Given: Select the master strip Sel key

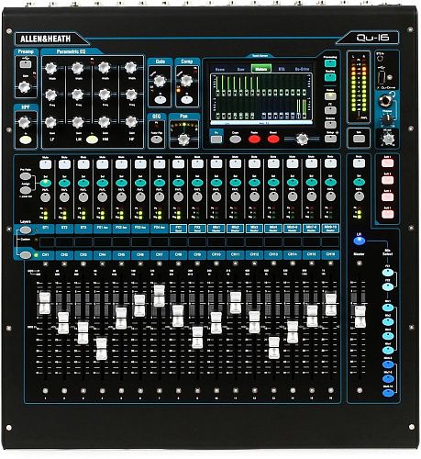Looking at the screenshot, I should (x=359, y=183).
